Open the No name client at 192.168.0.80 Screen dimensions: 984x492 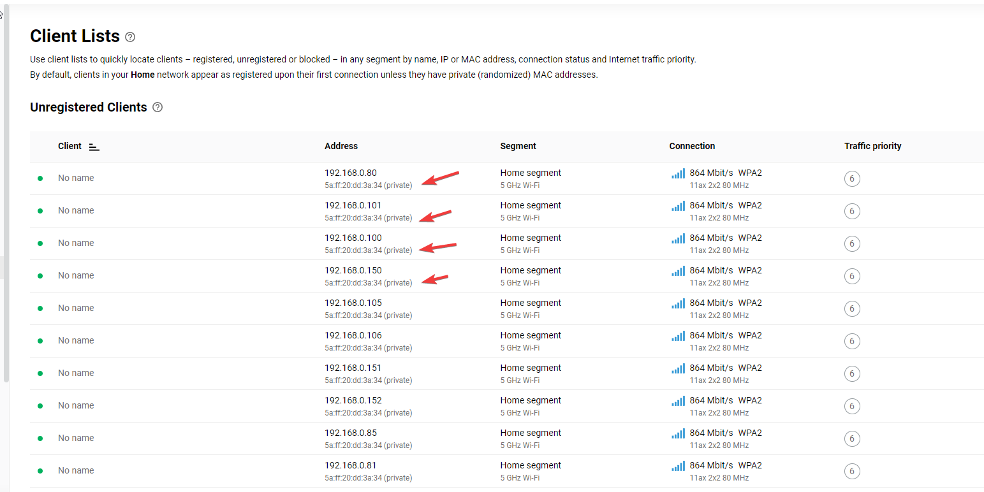click(76, 178)
